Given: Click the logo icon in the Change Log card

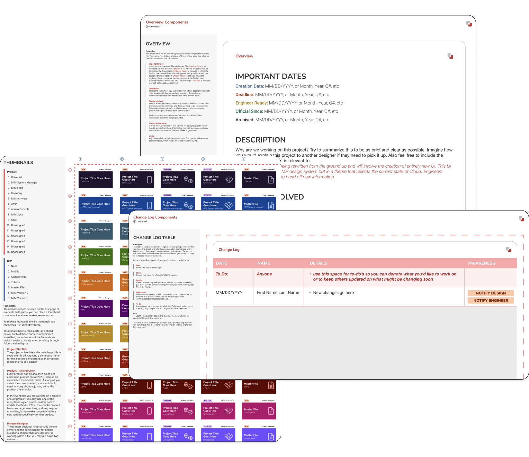Looking at the screenshot, I should 508,250.
